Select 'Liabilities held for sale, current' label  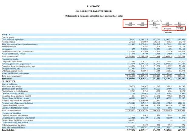pos(15,108)
